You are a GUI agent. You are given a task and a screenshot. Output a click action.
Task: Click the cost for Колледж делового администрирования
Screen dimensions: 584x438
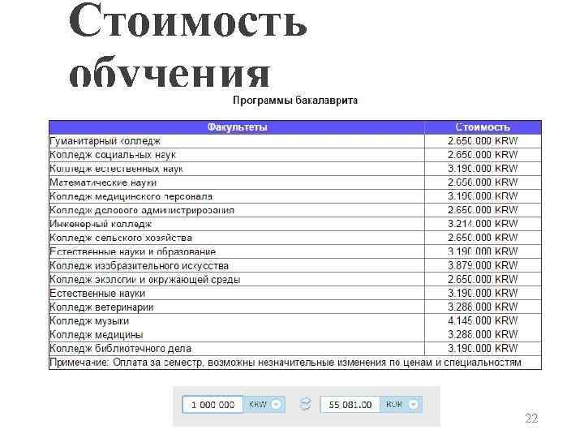pos(483,210)
